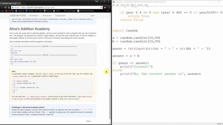Open the Pandora bookmark
Viewport: 223px width, 125px height.
[30, 11]
